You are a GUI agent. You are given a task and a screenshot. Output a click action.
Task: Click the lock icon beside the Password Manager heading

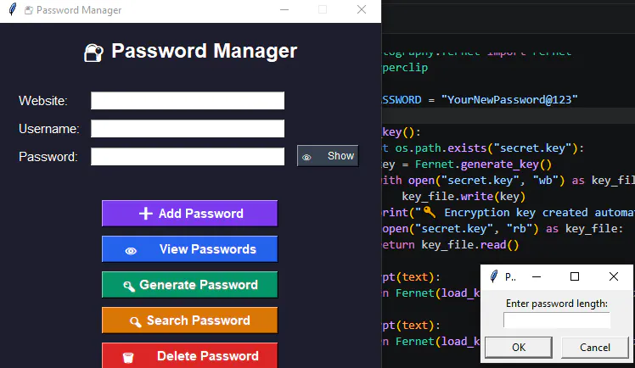pos(93,53)
